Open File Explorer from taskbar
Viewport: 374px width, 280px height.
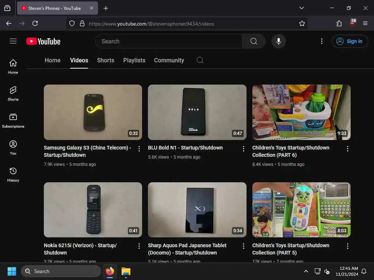[x=126, y=271]
